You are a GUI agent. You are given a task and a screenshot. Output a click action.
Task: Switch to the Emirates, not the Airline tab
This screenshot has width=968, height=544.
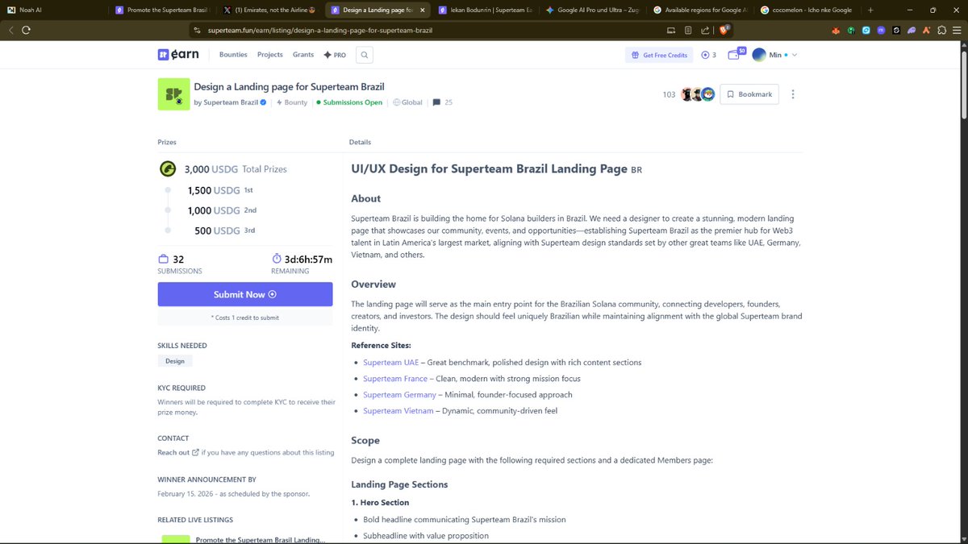(269, 10)
